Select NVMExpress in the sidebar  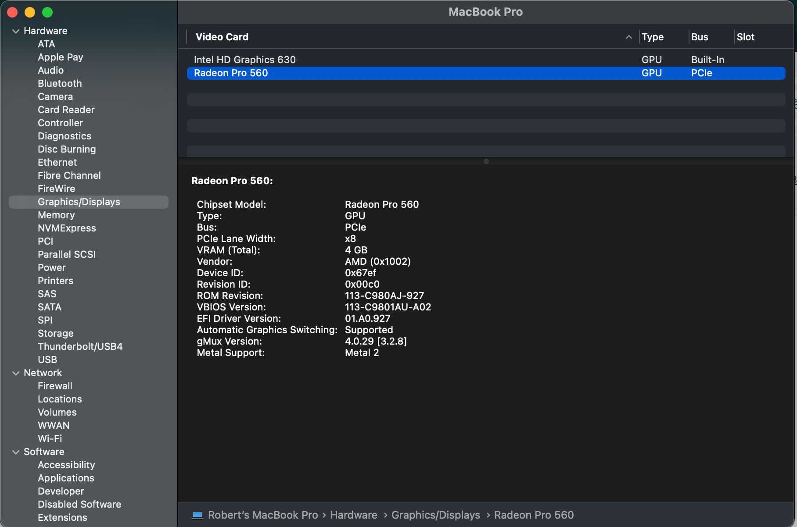coord(67,228)
